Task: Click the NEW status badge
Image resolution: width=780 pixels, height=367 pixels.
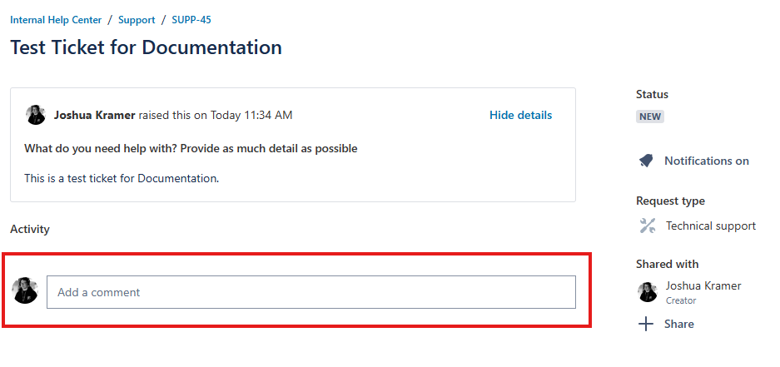Action: [650, 117]
